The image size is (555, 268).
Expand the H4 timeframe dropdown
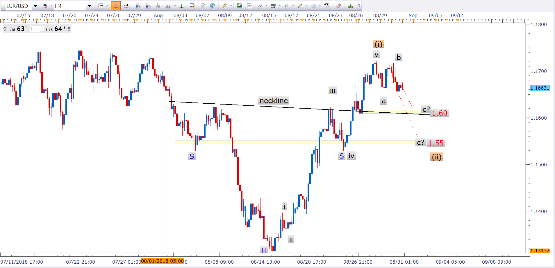(x=89, y=6)
